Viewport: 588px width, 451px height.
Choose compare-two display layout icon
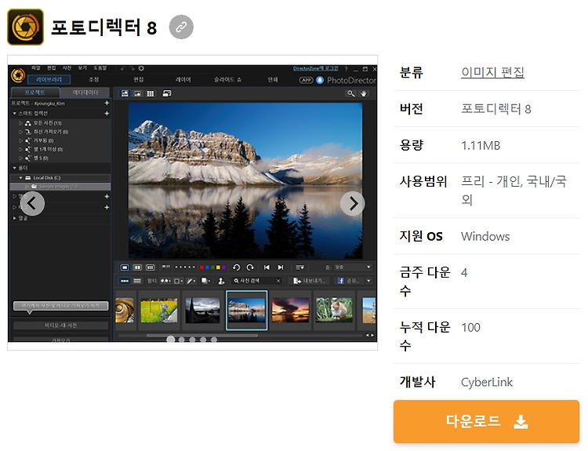[x=138, y=267]
